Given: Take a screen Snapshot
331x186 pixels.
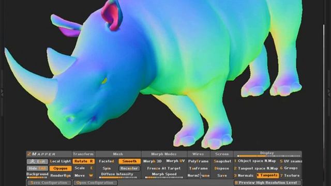Looking at the screenshot, I should point(222,161).
